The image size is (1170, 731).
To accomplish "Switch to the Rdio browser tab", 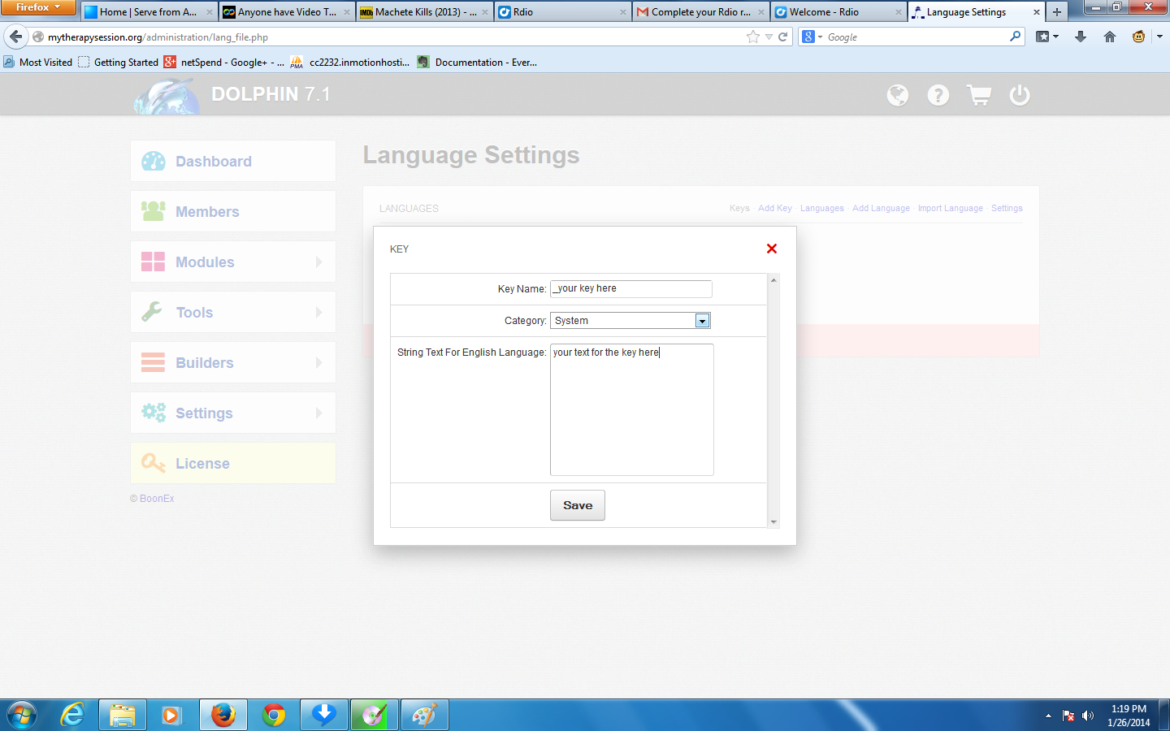I will [561, 12].
